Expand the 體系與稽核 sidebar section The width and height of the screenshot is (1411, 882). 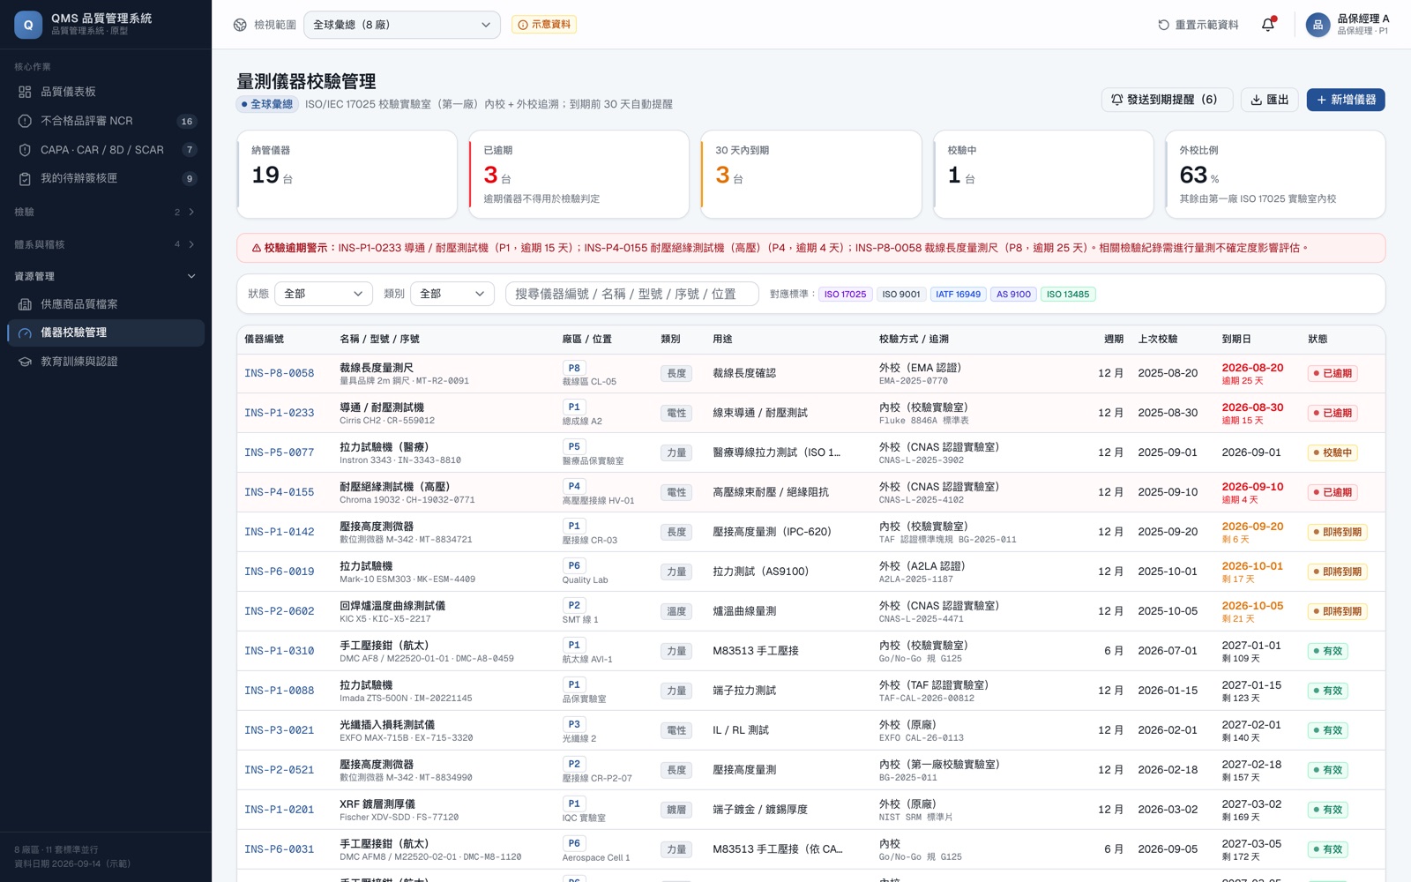coord(106,244)
